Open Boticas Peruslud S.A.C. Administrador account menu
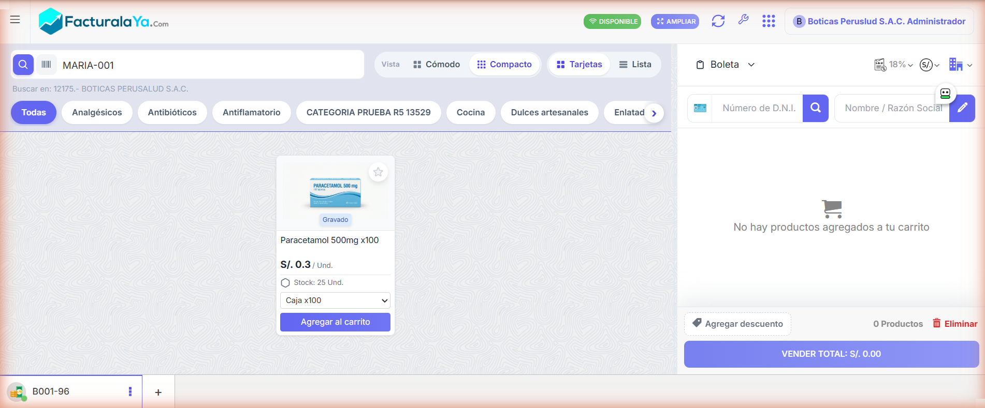This screenshot has width=985, height=408. pos(879,21)
